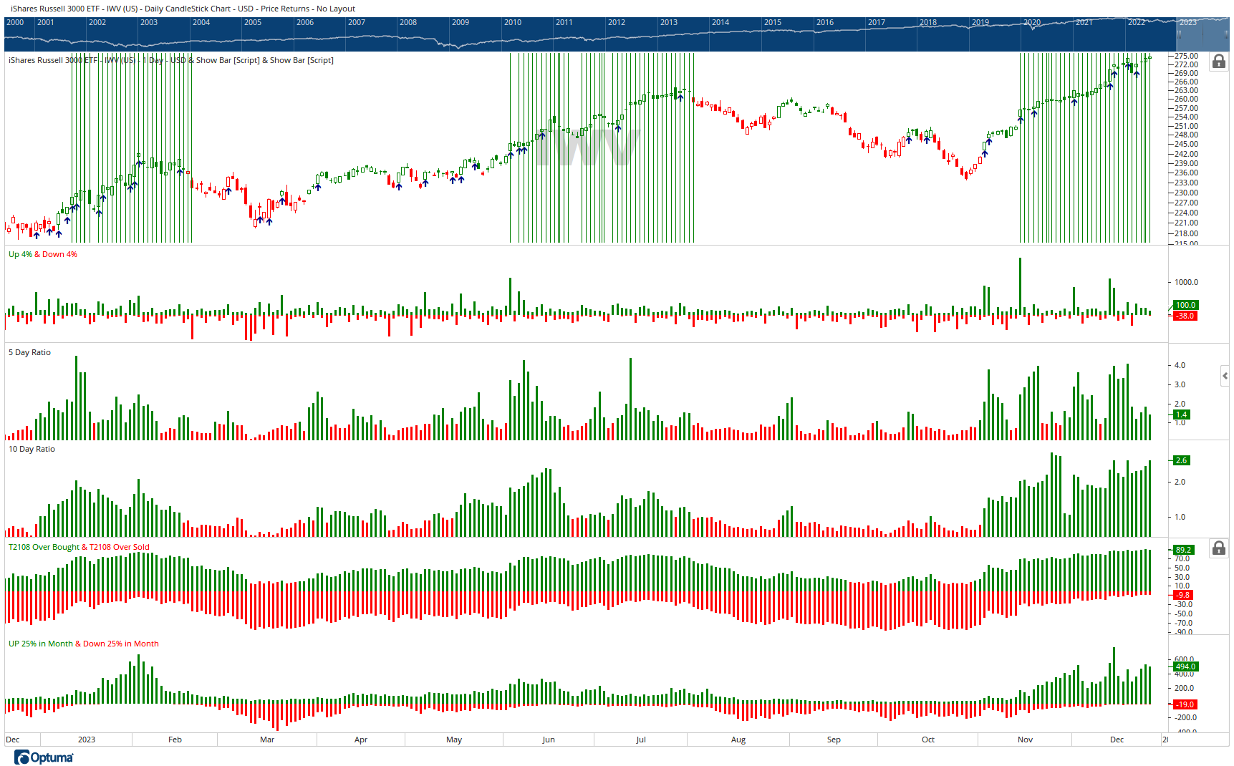Click the 'T2108 Over Bought & T2108 Over Sold' label
The image size is (1234, 766).
coord(77,547)
